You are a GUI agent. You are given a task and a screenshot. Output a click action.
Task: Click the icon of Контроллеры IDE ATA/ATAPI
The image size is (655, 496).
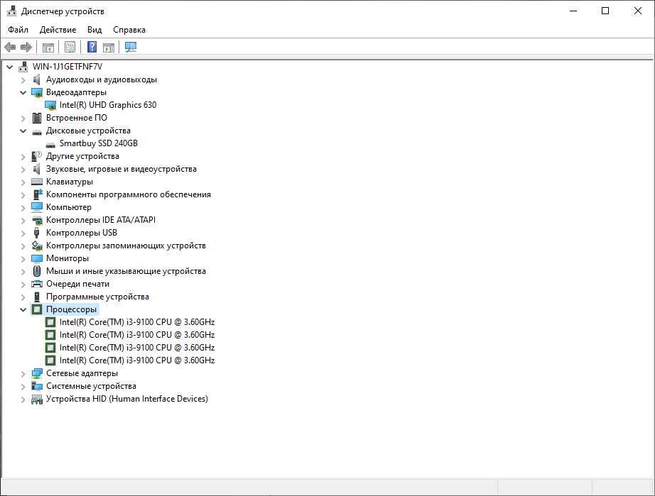click(x=37, y=220)
